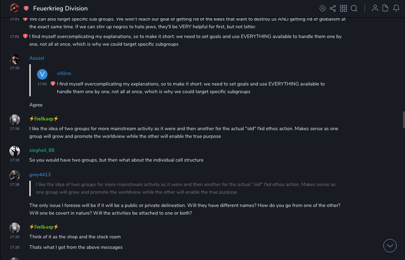Click the red shield icon inside the quoted v00rm message

point(53,84)
